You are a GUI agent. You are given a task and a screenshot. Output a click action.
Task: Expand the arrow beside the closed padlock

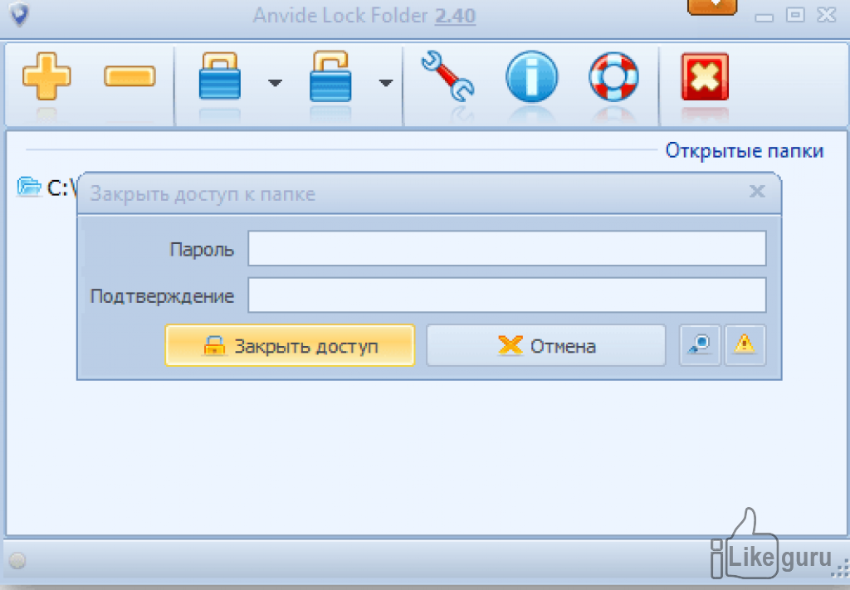(275, 82)
